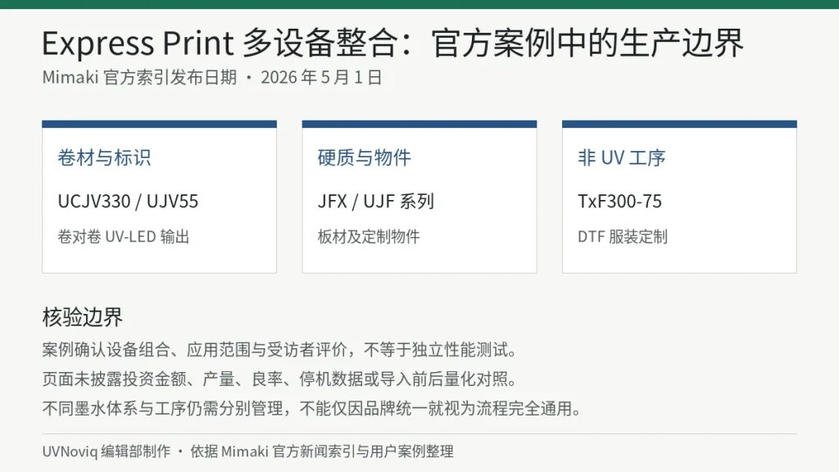The image size is (839, 472).
Task: Click the DTF 服装定制 description
Action: 623,237
